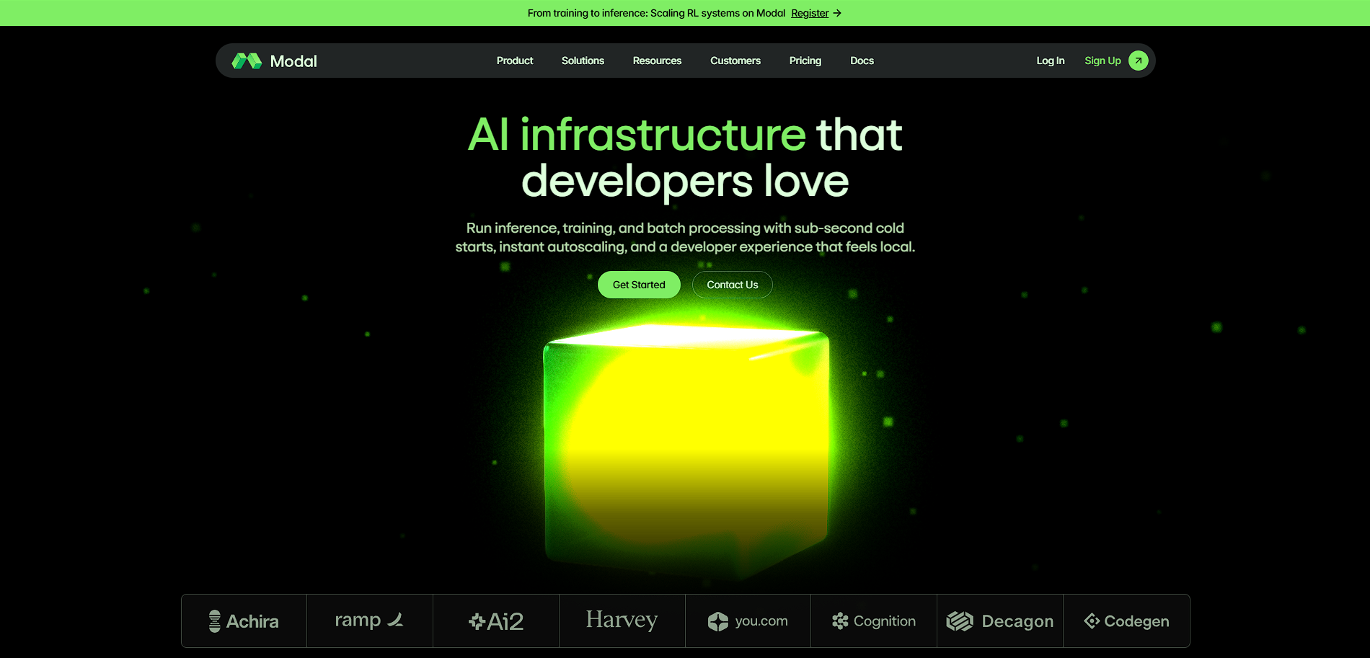Viewport: 1370px width, 658px height.
Task: Click the Codegen logo icon
Action: (1092, 621)
